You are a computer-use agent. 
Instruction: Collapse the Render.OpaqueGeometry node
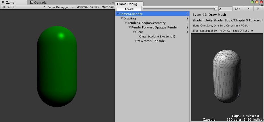(126, 23)
